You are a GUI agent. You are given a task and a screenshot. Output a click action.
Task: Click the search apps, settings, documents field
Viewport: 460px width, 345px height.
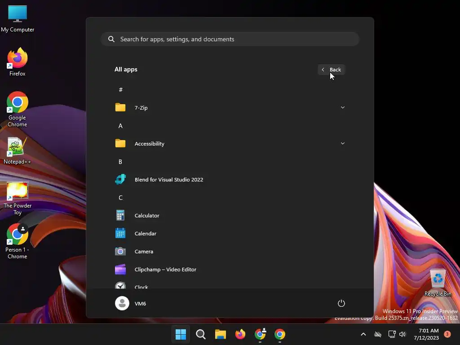tap(230, 39)
